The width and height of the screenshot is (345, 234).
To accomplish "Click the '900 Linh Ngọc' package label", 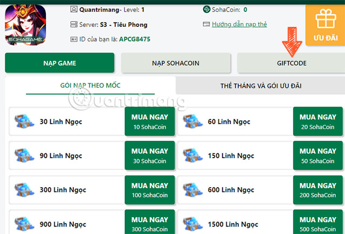I will click(63, 224).
